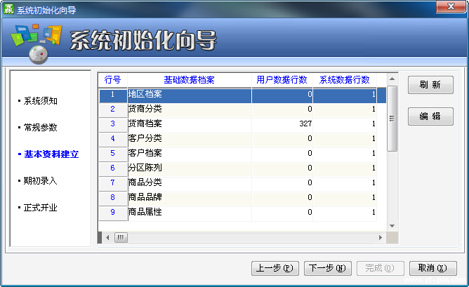Click the 327 user data count cell

click(x=282, y=125)
